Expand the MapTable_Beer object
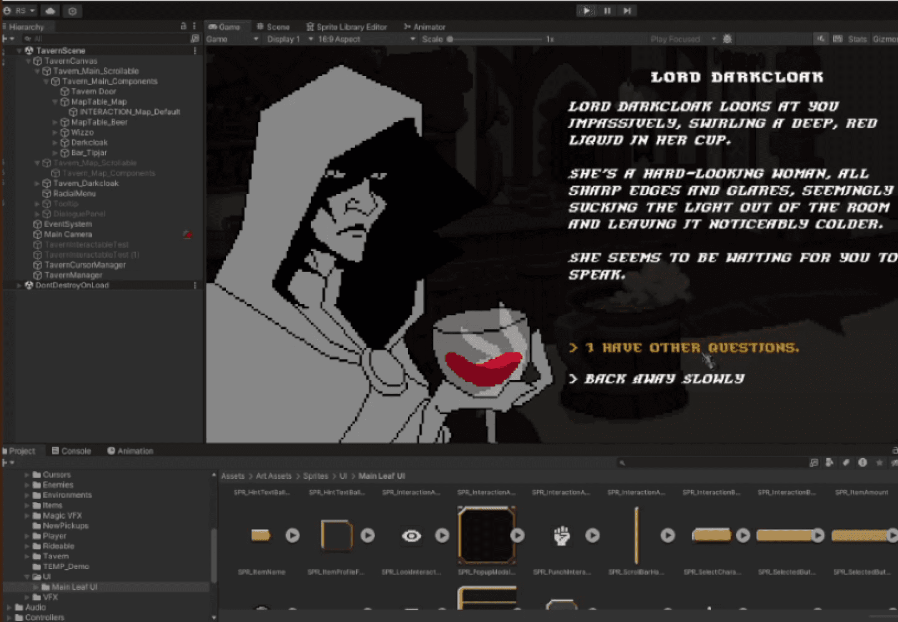 pyautogui.click(x=55, y=122)
